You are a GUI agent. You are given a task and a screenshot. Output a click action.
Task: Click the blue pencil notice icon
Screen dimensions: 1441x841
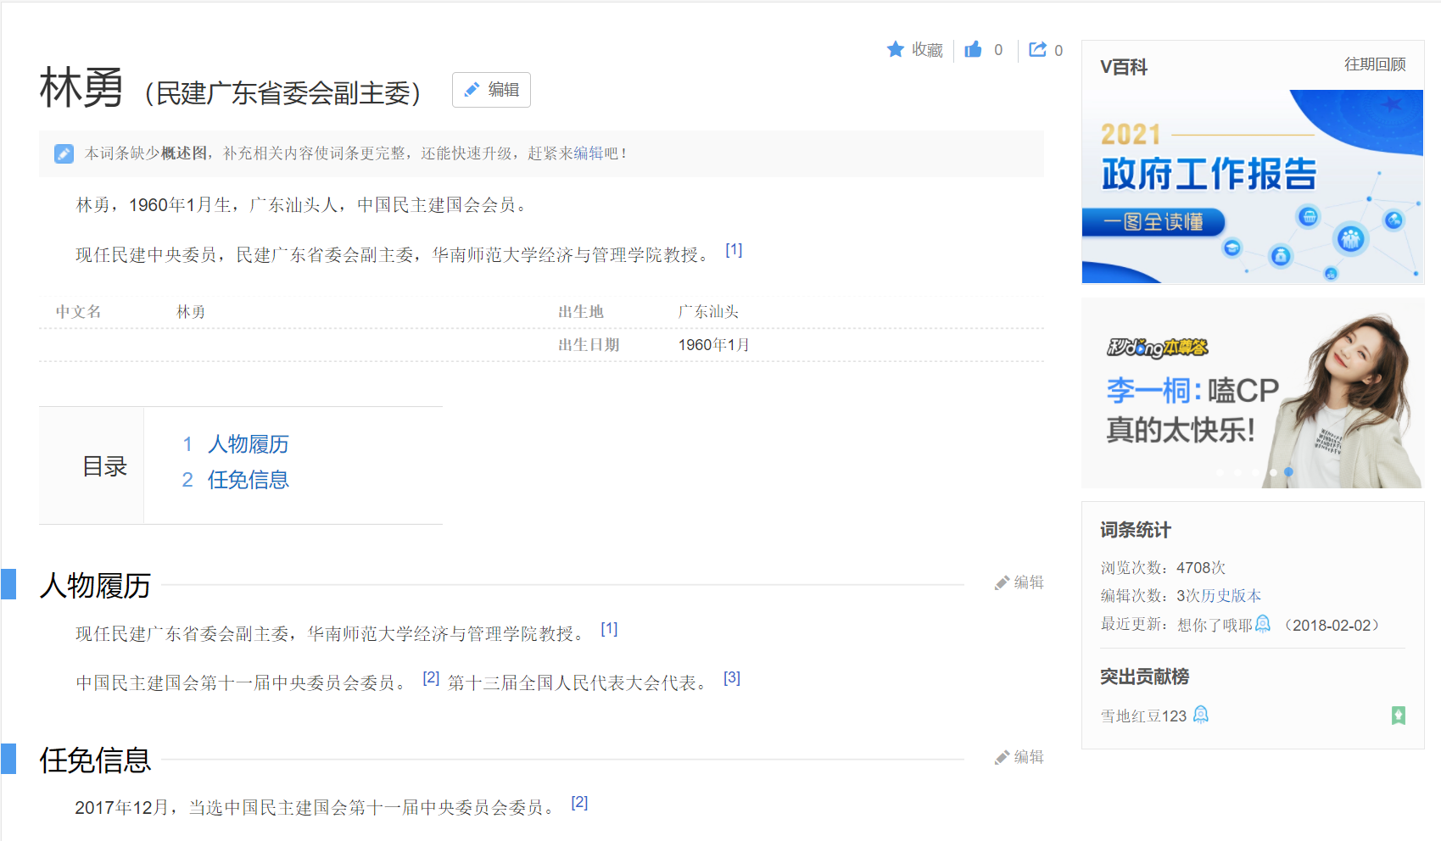(64, 153)
